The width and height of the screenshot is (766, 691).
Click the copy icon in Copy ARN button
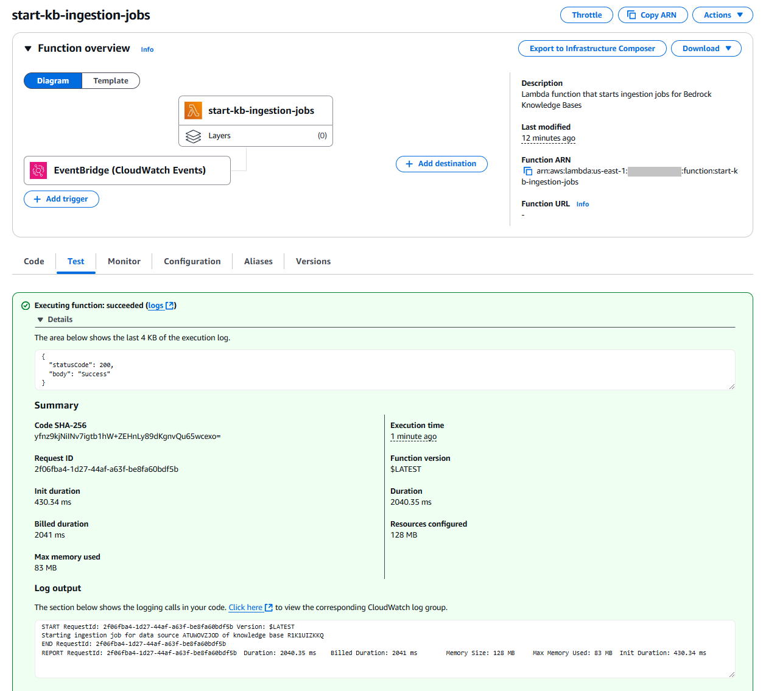(x=631, y=15)
